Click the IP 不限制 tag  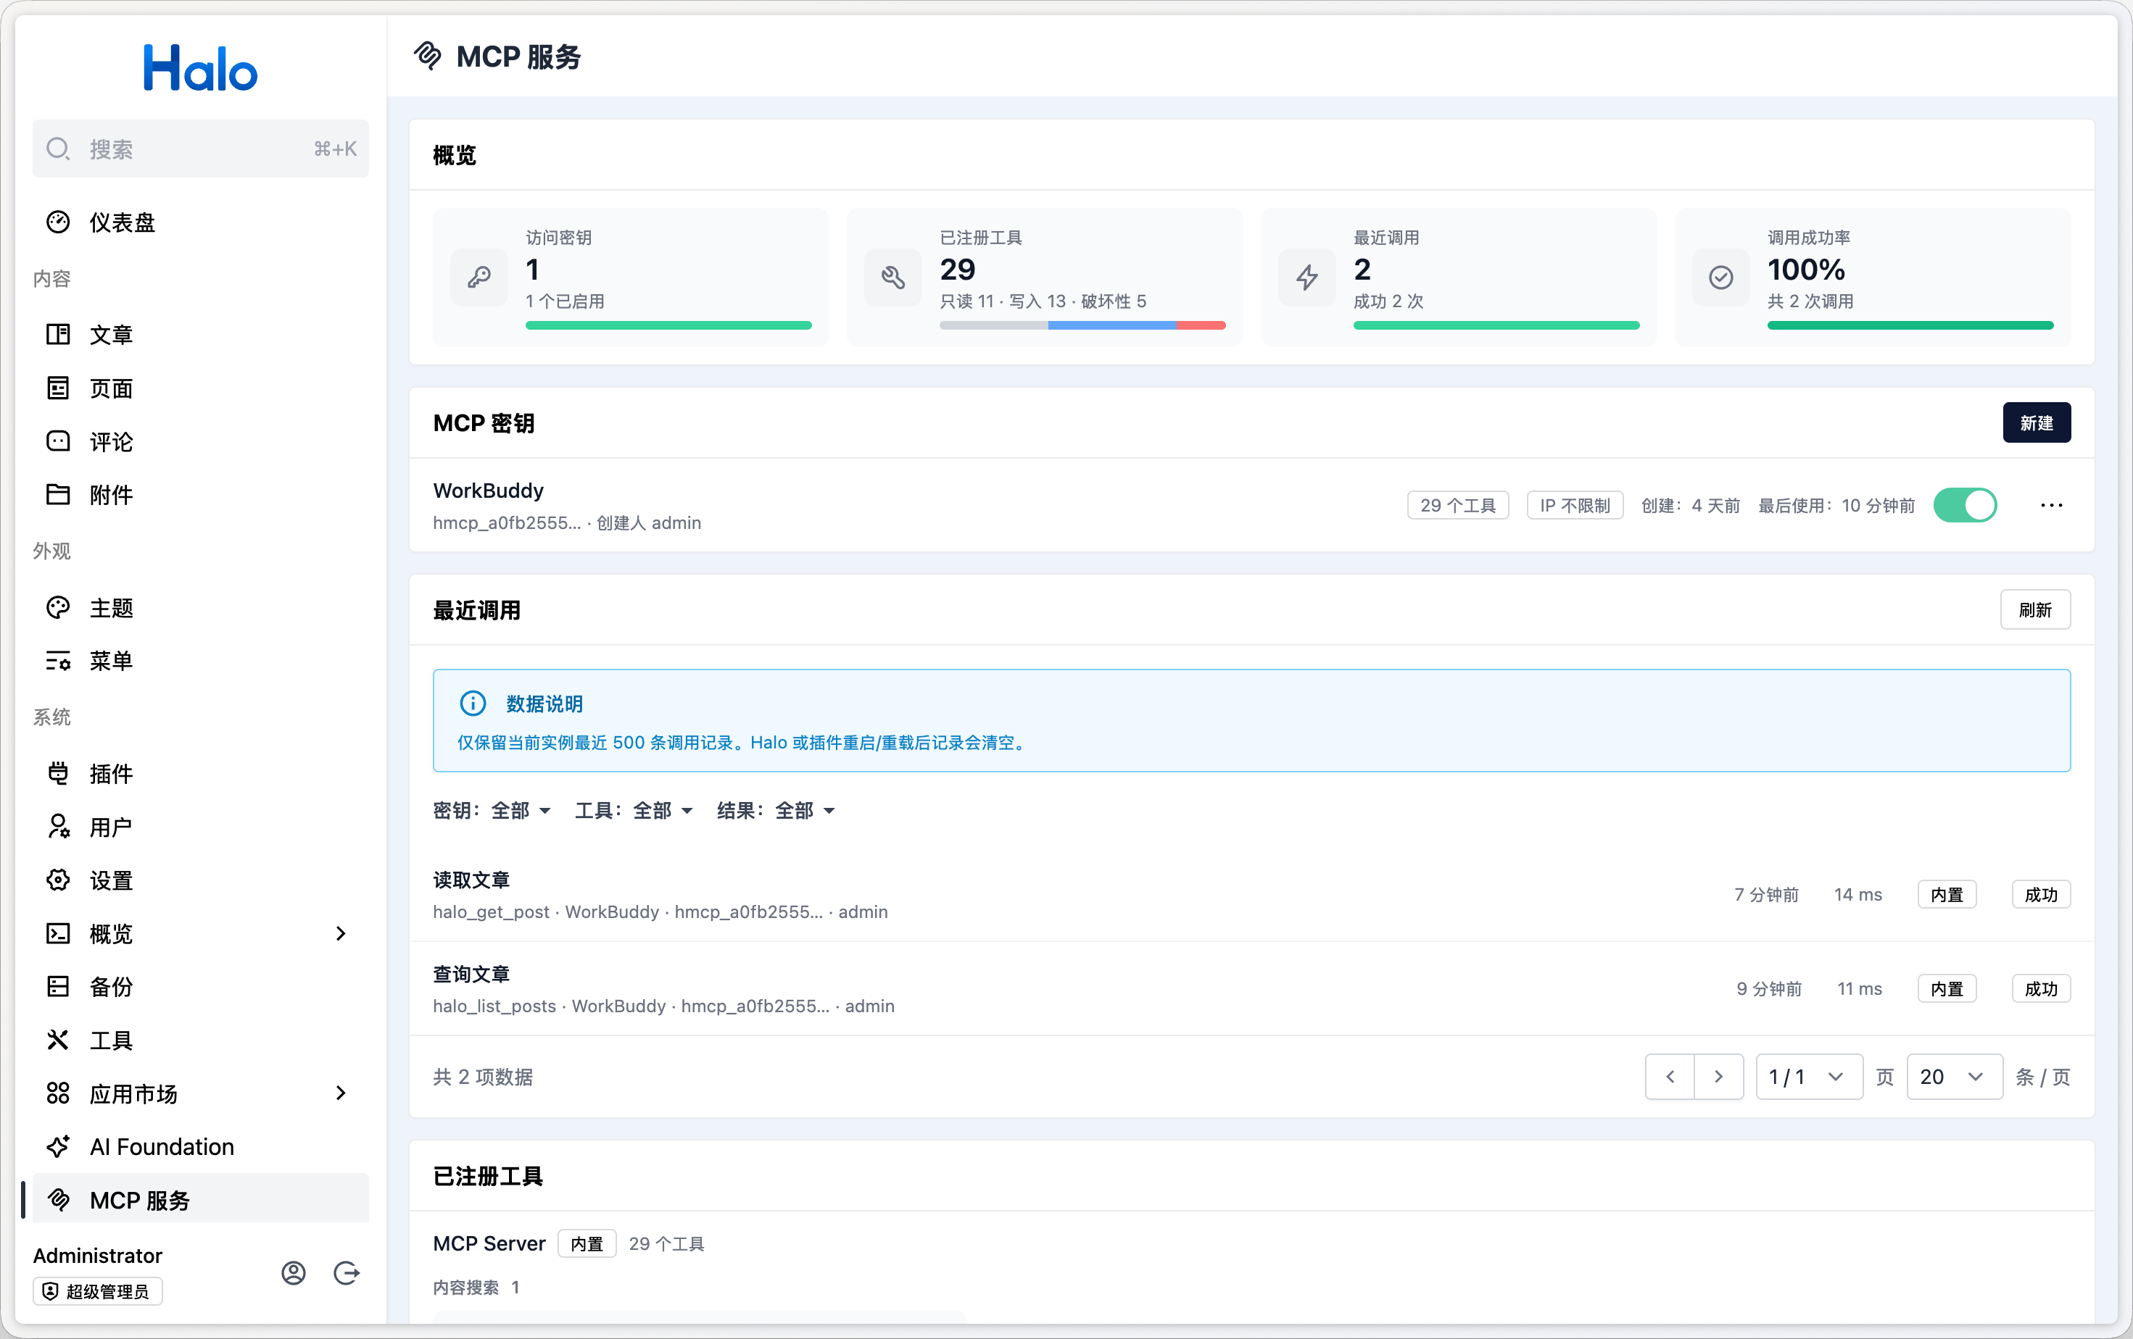pos(1574,504)
